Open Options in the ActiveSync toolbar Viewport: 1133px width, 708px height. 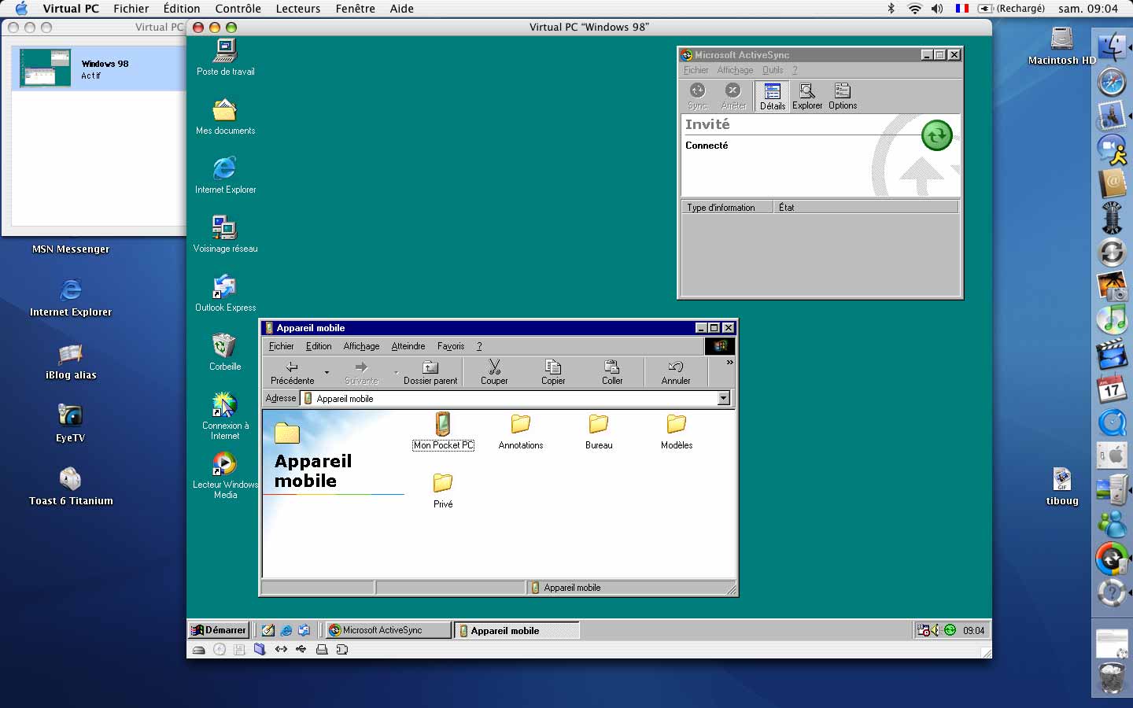point(842,96)
